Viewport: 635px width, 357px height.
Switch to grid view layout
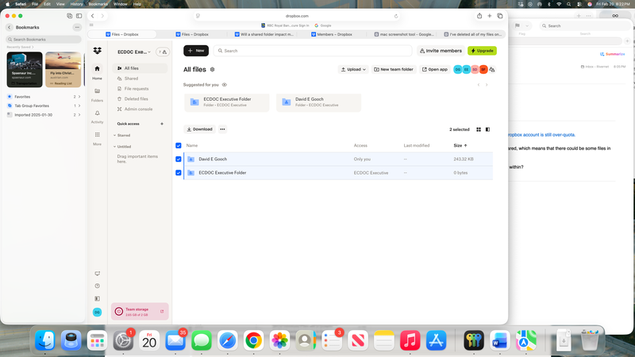479,129
